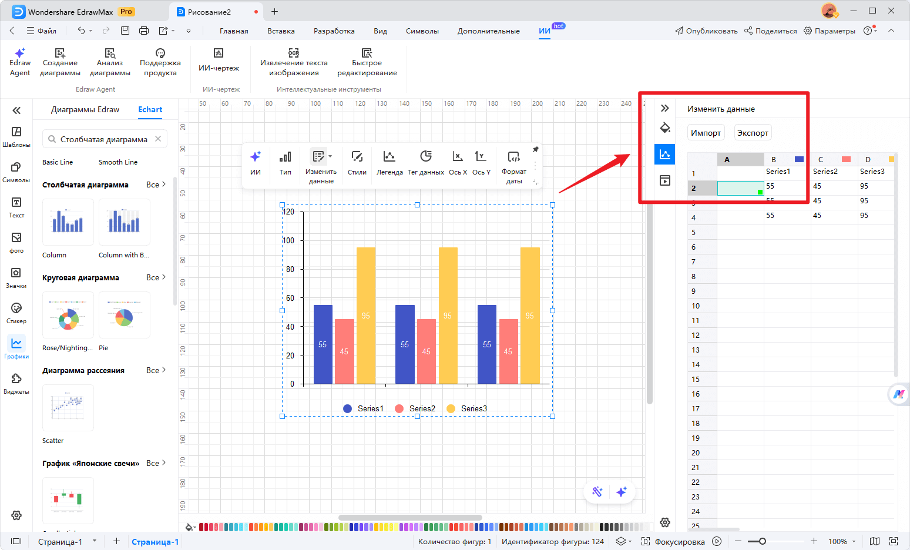Screen dimensions: 910x550
Task: Switch to the Echart tab
Action: point(150,109)
